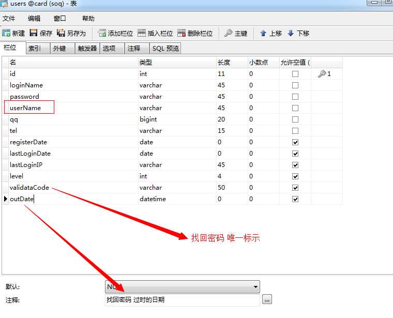The image size is (393, 318).
Task: Click the 小数点 column header
Action: 264,62
